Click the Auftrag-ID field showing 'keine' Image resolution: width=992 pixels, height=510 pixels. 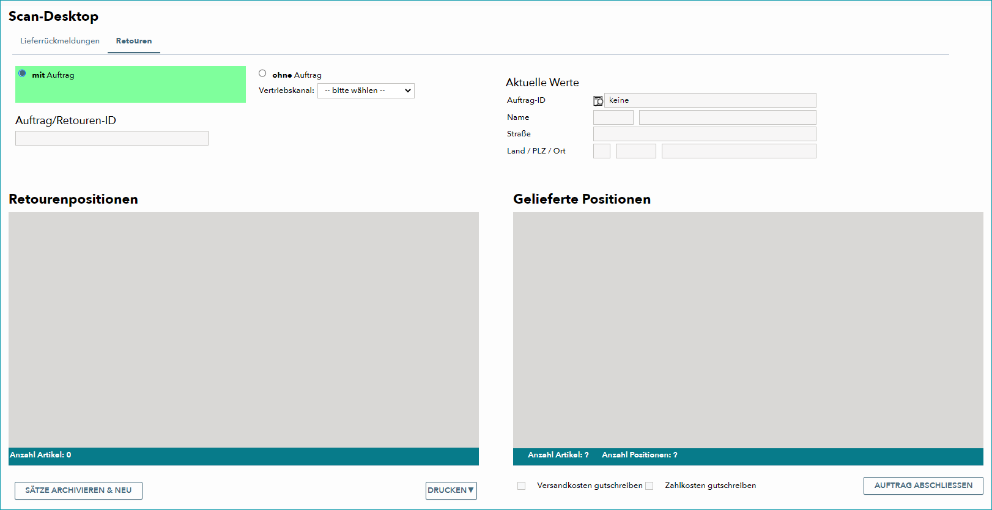710,100
